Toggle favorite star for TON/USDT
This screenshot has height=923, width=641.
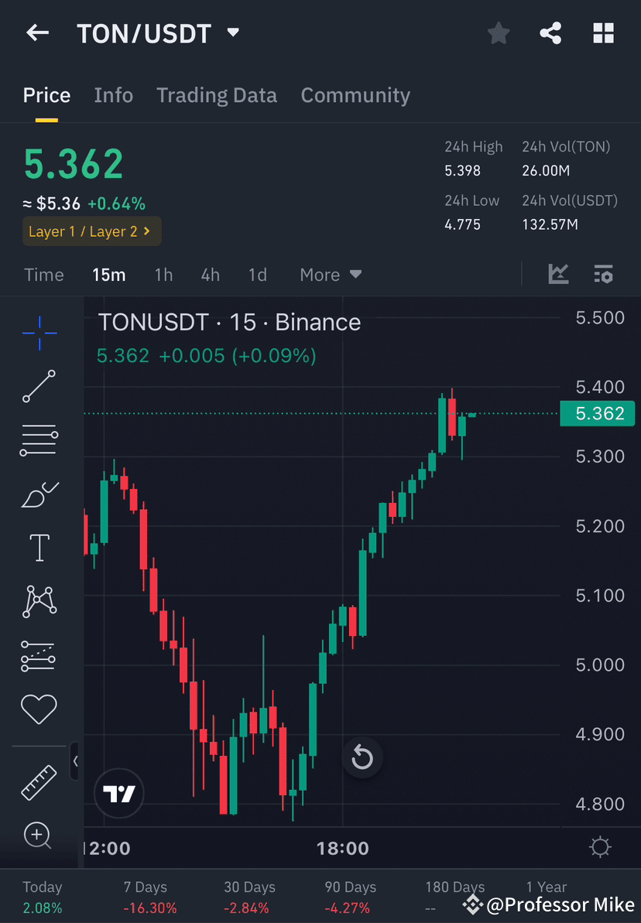498,32
